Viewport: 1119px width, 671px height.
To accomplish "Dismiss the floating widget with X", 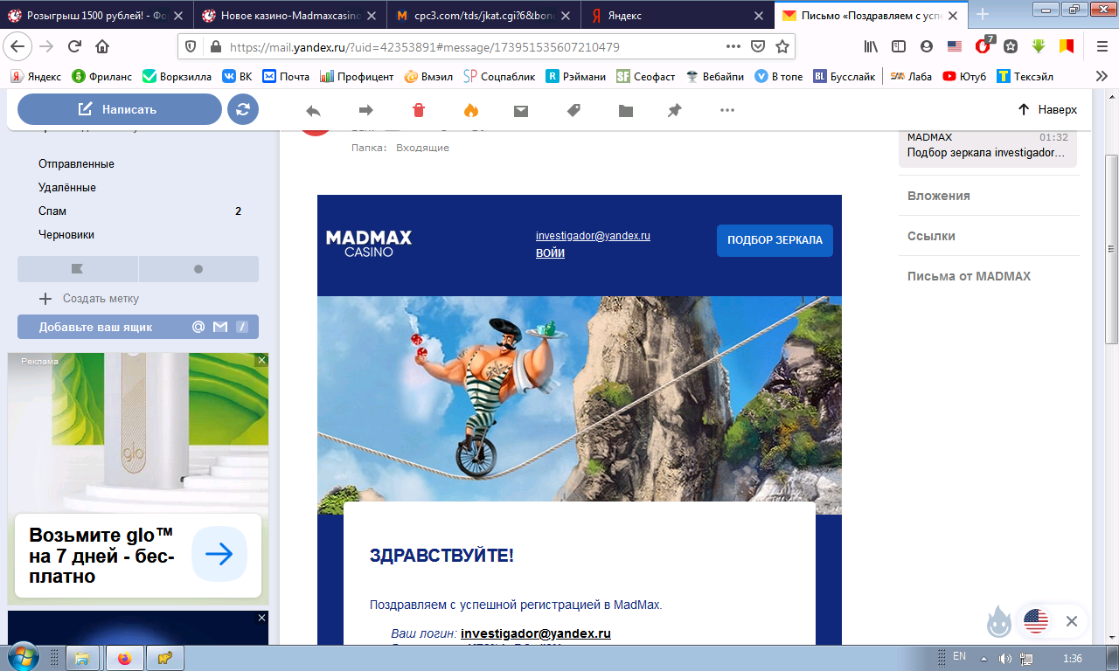I will pyautogui.click(x=1072, y=621).
